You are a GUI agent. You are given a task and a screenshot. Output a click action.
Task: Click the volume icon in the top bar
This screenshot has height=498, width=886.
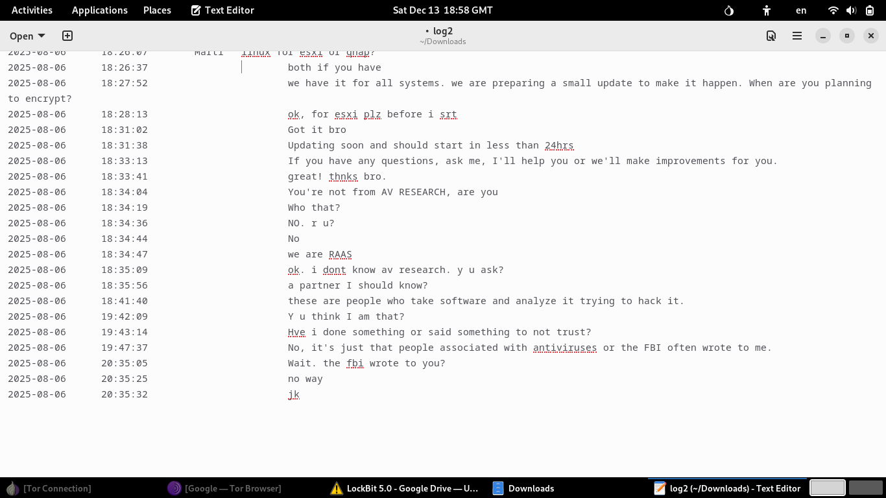coord(851,10)
